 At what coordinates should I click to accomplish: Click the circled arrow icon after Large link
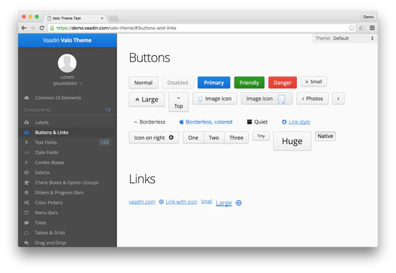pyautogui.click(x=239, y=203)
